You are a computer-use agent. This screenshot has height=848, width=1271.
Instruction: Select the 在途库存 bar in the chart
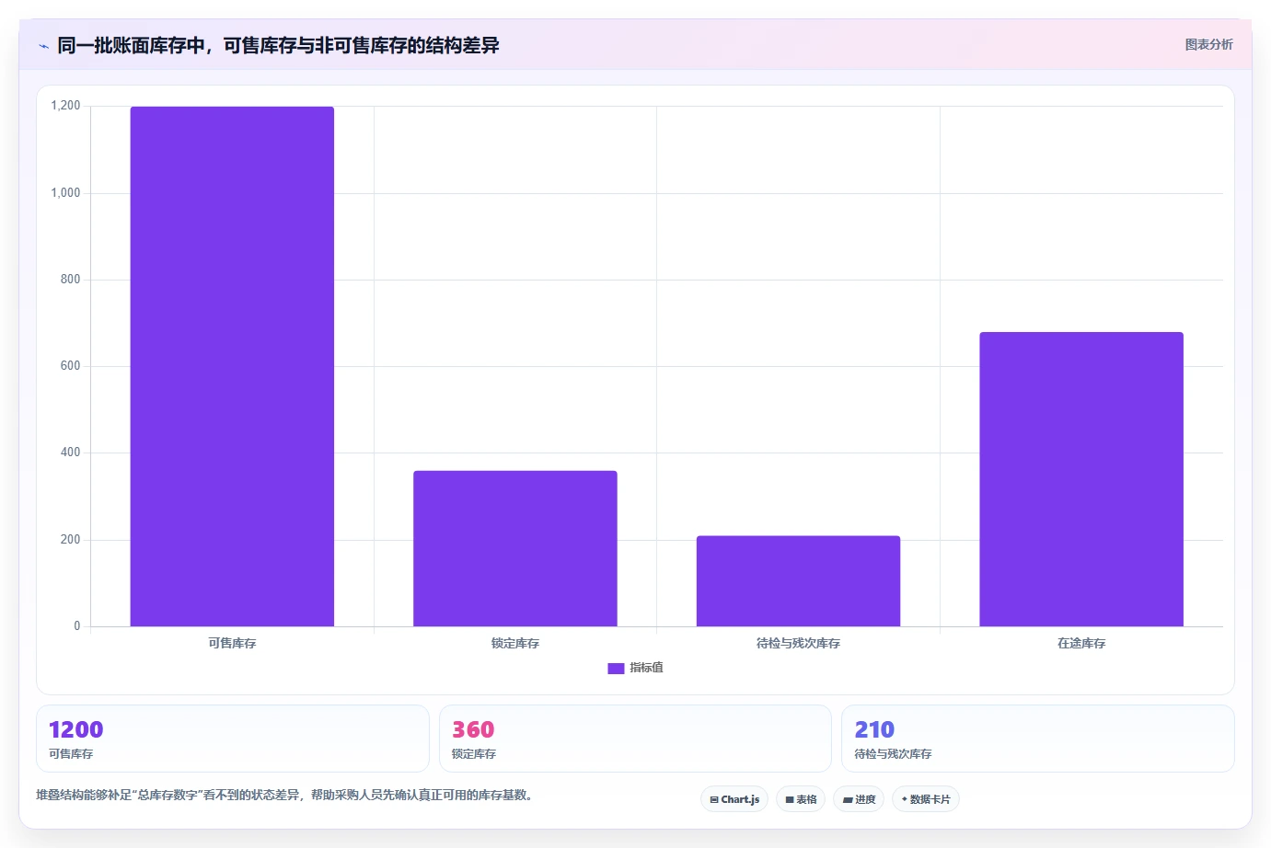pyautogui.click(x=1081, y=479)
